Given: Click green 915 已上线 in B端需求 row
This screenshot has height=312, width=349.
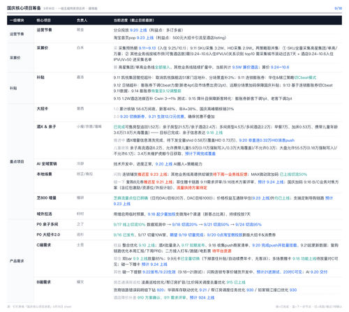Looking at the screenshot, I should click(236, 283).
